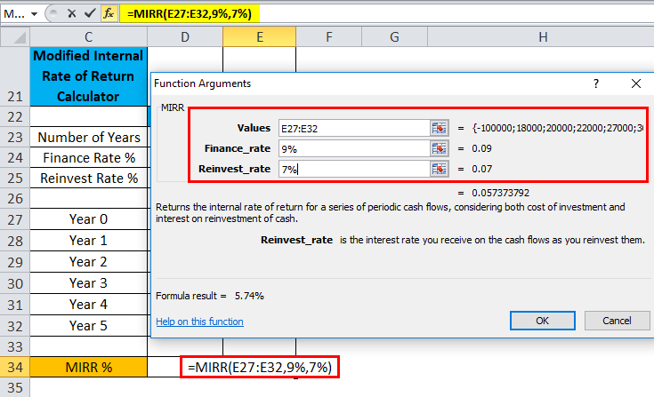Viewport: 654px width, 397px height.
Task: Select row 25 header
Action: (15, 178)
